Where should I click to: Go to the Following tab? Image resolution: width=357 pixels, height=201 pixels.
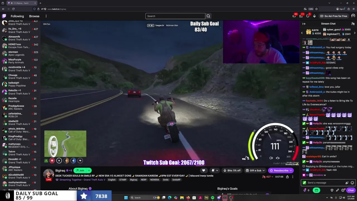tap(17, 16)
